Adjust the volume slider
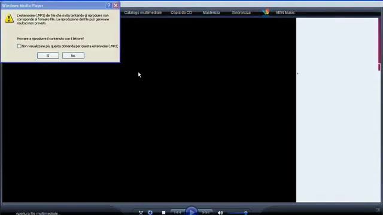This screenshot has height=215, width=383. coord(238,213)
